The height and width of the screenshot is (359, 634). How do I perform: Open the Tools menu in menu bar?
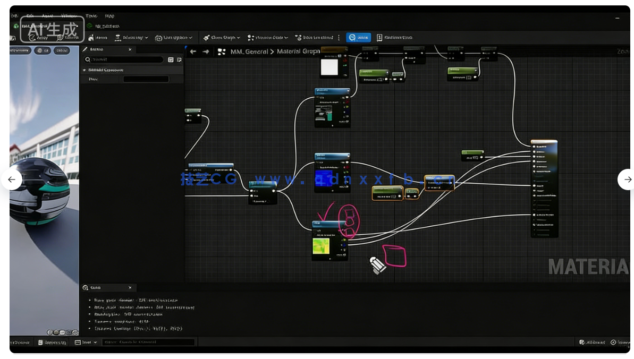coord(91,16)
